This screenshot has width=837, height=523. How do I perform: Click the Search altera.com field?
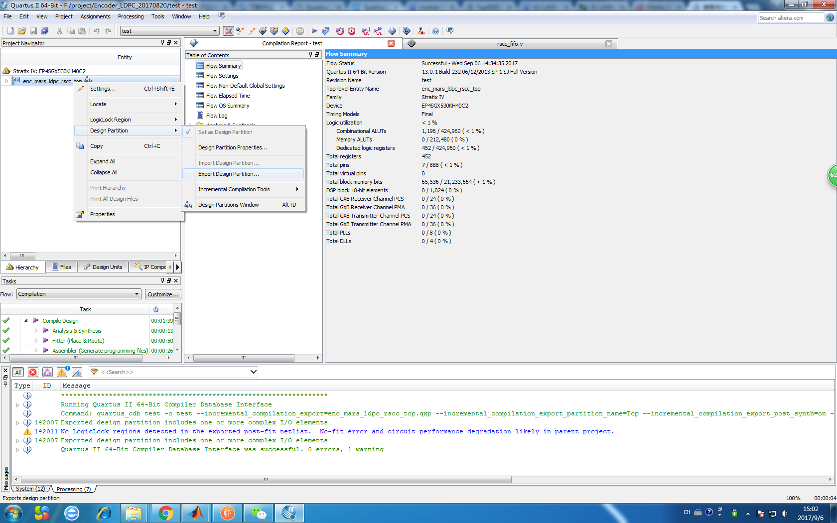[x=791, y=18]
